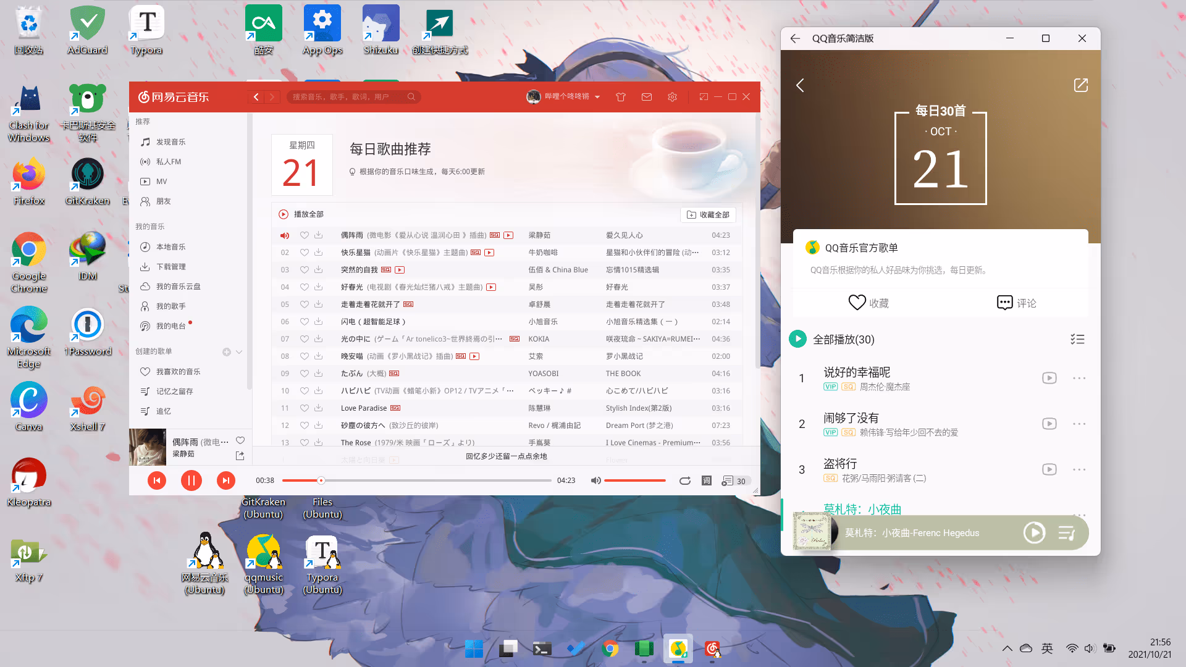Like the song 走着走着花就开了
This screenshot has height=667, width=1186.
tap(305, 304)
